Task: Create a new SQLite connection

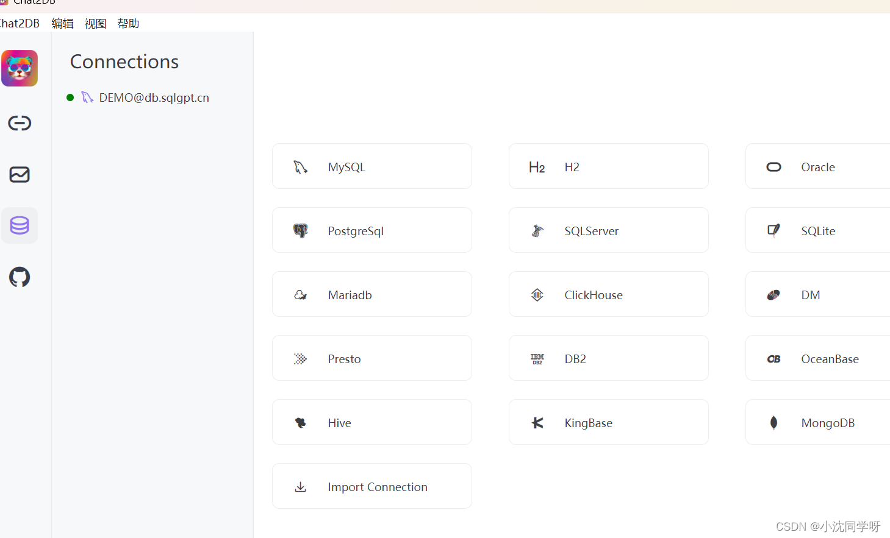Action: pos(817,230)
